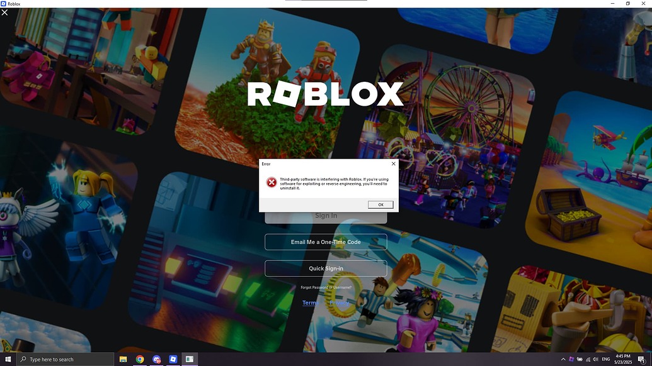The image size is (652, 366).
Task: Open the Windows Start menu
Action: [8, 359]
